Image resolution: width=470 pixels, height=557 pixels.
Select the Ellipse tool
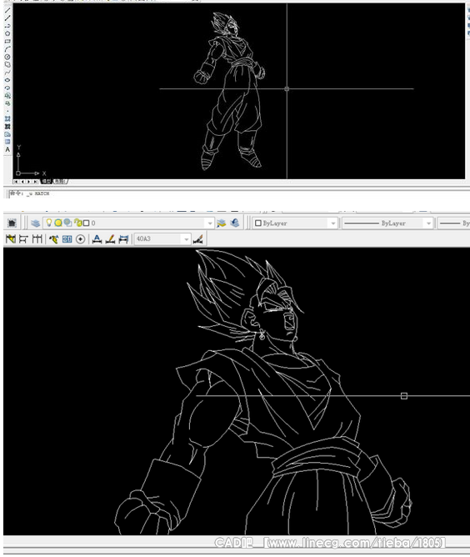tap(7, 80)
